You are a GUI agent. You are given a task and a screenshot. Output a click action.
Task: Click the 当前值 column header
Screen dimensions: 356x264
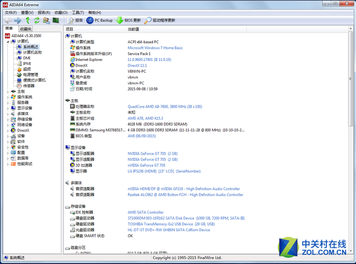(186, 29)
